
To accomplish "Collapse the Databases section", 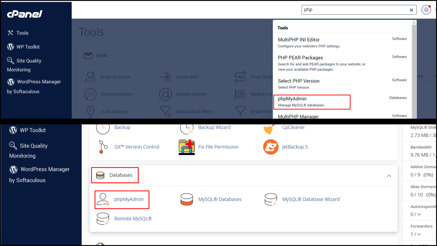I will click(389, 176).
